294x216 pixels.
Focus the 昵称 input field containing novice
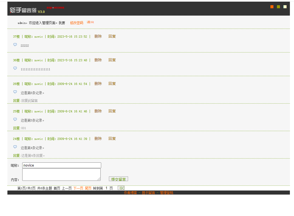click(62, 165)
